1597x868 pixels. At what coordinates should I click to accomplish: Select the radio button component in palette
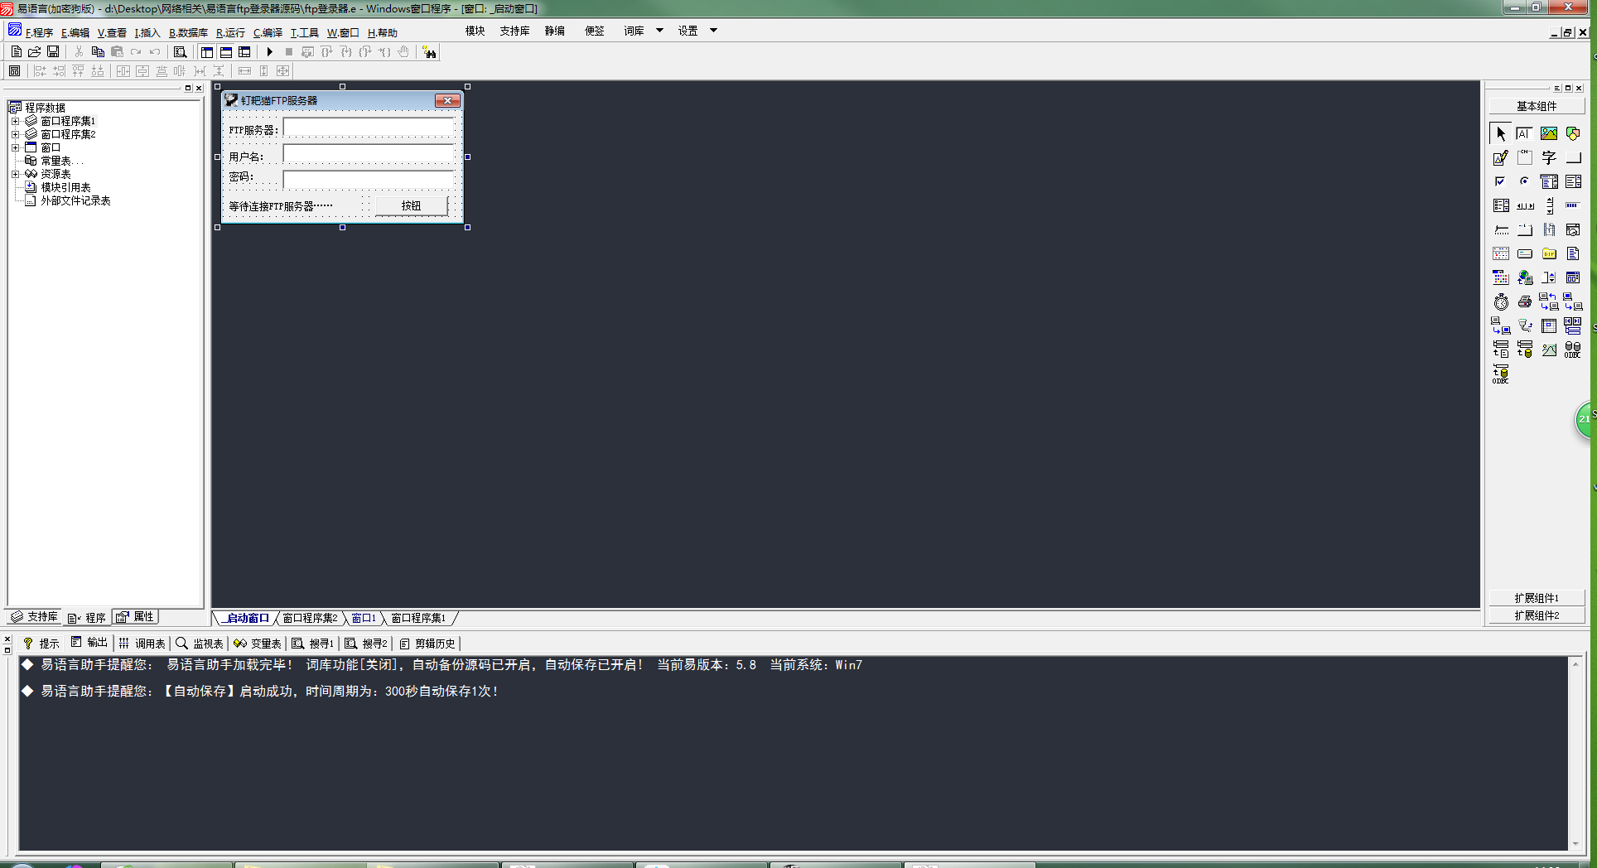pyautogui.click(x=1524, y=181)
